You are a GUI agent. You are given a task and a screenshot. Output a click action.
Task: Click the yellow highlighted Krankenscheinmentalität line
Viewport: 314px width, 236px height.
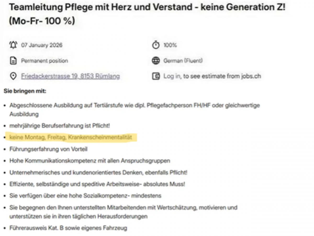coord(71,137)
